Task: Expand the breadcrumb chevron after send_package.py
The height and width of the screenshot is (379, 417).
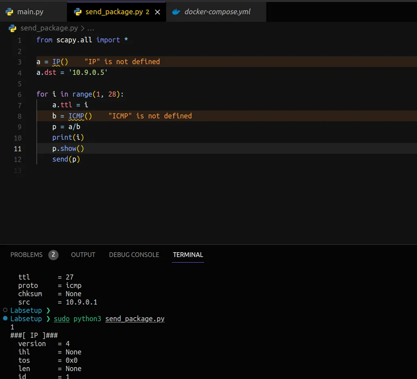Action: coord(82,29)
